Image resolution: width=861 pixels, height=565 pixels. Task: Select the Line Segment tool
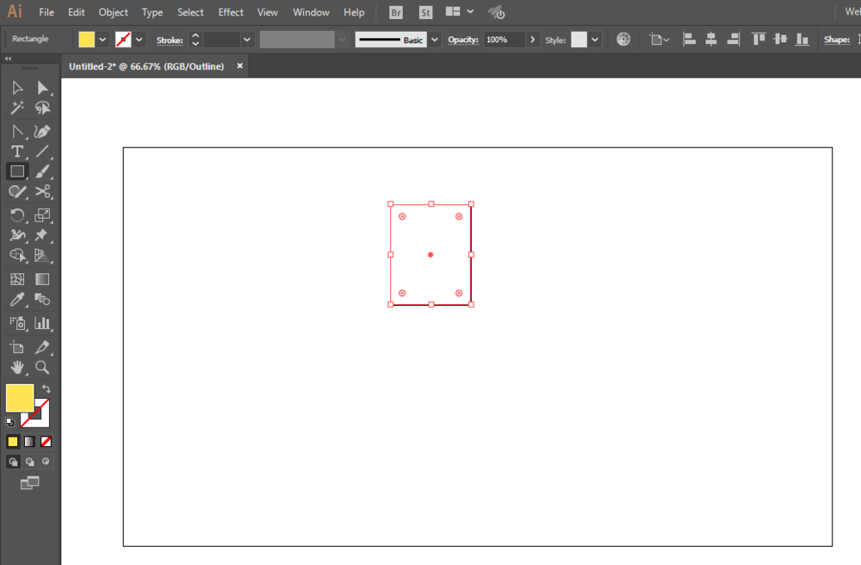coord(42,152)
